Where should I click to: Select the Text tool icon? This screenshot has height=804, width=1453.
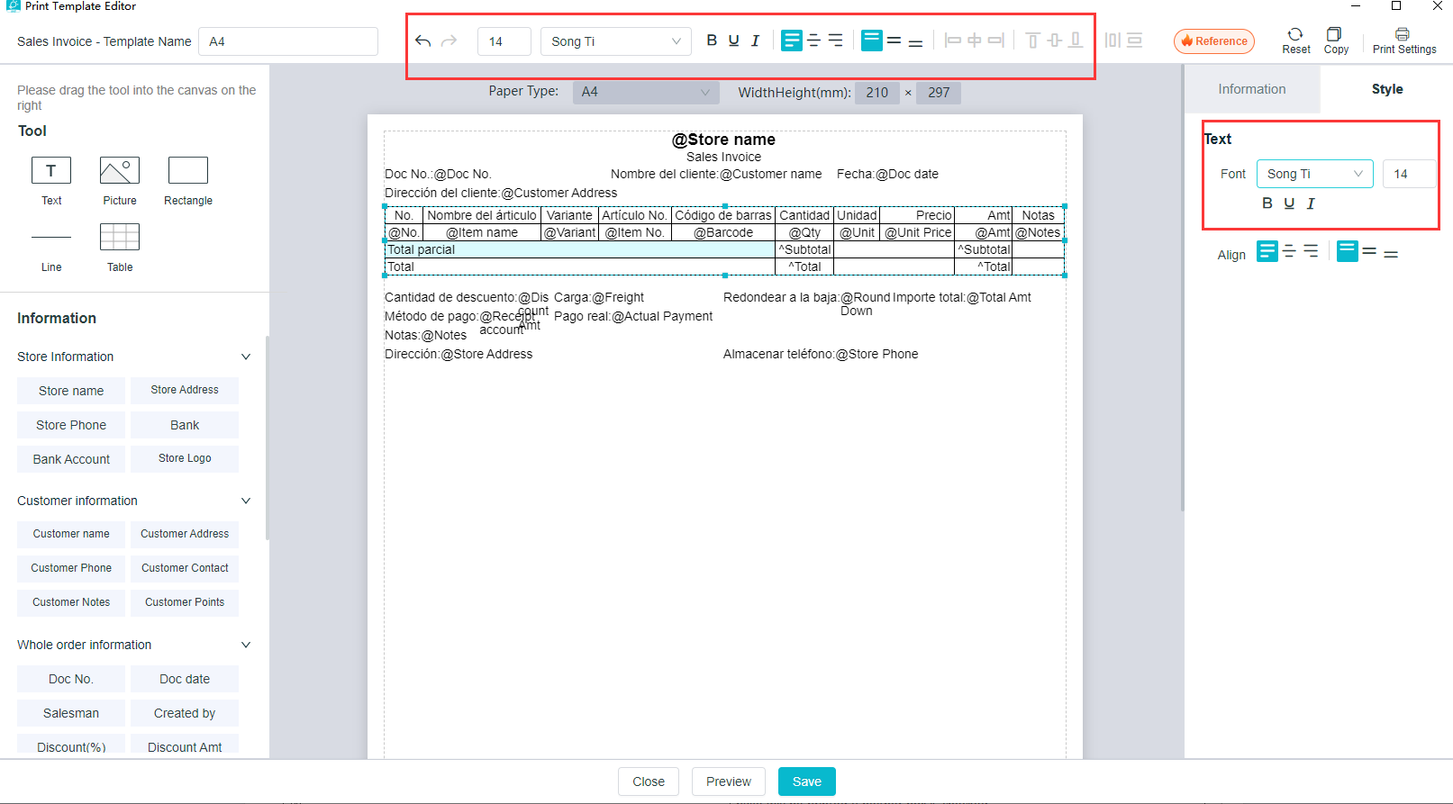51,171
